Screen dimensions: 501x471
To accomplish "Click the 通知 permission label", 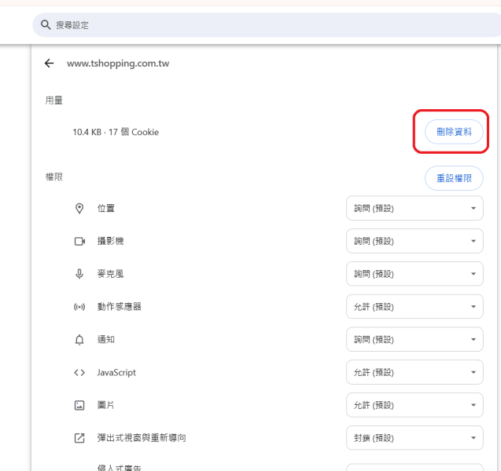I will [x=105, y=340].
